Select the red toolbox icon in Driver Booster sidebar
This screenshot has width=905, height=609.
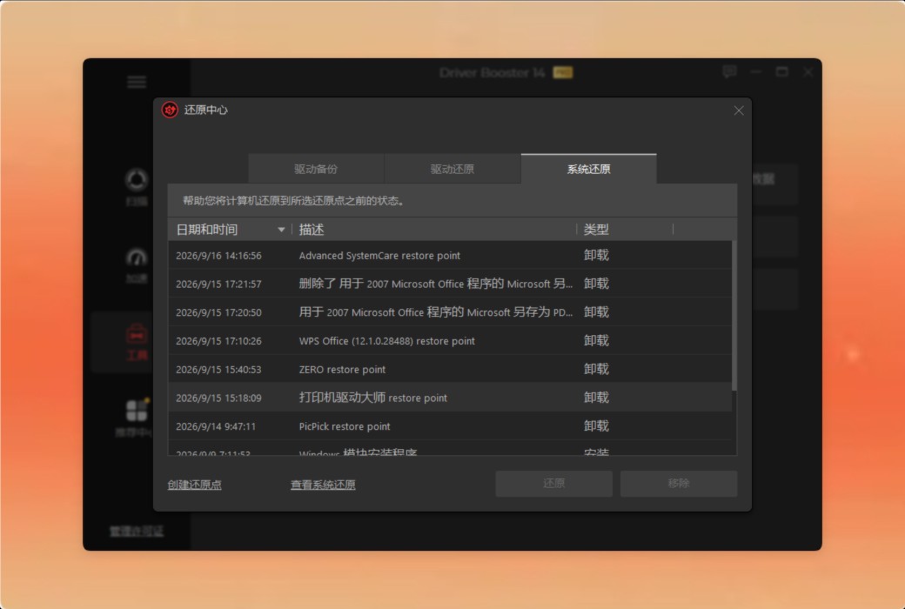coord(137,334)
